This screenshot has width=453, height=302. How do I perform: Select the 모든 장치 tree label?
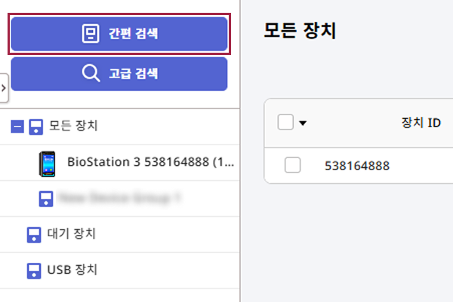[x=73, y=126]
